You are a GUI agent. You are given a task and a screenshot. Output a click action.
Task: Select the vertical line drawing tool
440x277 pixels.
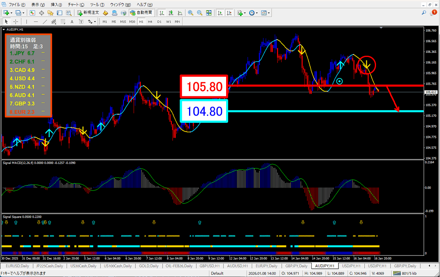(x=27, y=22)
